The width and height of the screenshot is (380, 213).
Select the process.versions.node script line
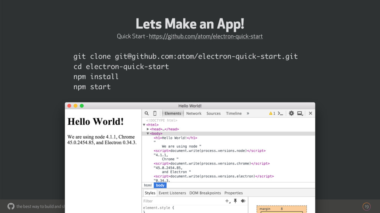[x=209, y=151]
